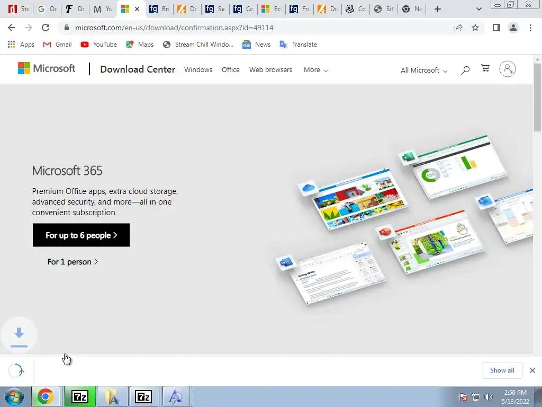This screenshot has height=407, width=542.
Task: Open the Translate bookmark
Action: (298, 45)
